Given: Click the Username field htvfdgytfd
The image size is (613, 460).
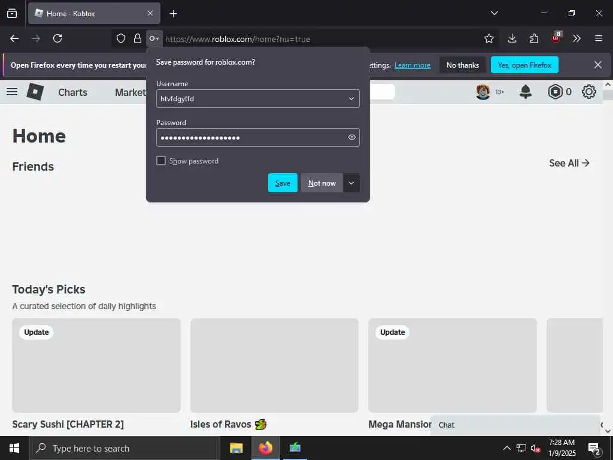Looking at the screenshot, I should pyautogui.click(x=257, y=99).
